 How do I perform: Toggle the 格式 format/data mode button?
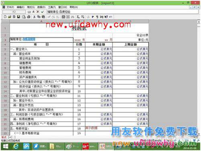pos(4,137)
